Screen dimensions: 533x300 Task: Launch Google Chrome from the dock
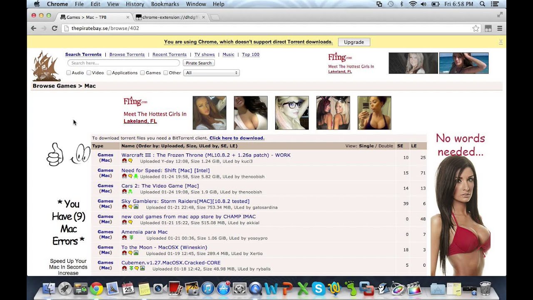click(x=96, y=288)
